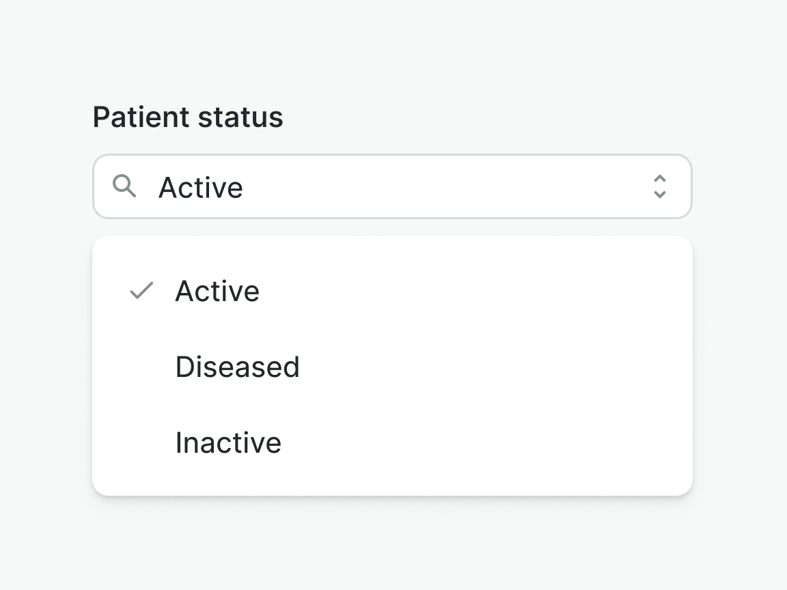
Task: Set patient status to Inactive
Action: (228, 442)
